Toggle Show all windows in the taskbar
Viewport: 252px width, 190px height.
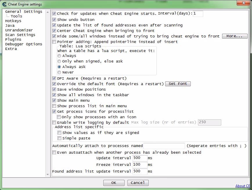click(x=54, y=95)
